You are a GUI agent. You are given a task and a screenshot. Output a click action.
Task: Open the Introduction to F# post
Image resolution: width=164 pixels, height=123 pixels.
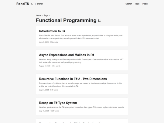pos(82,36)
